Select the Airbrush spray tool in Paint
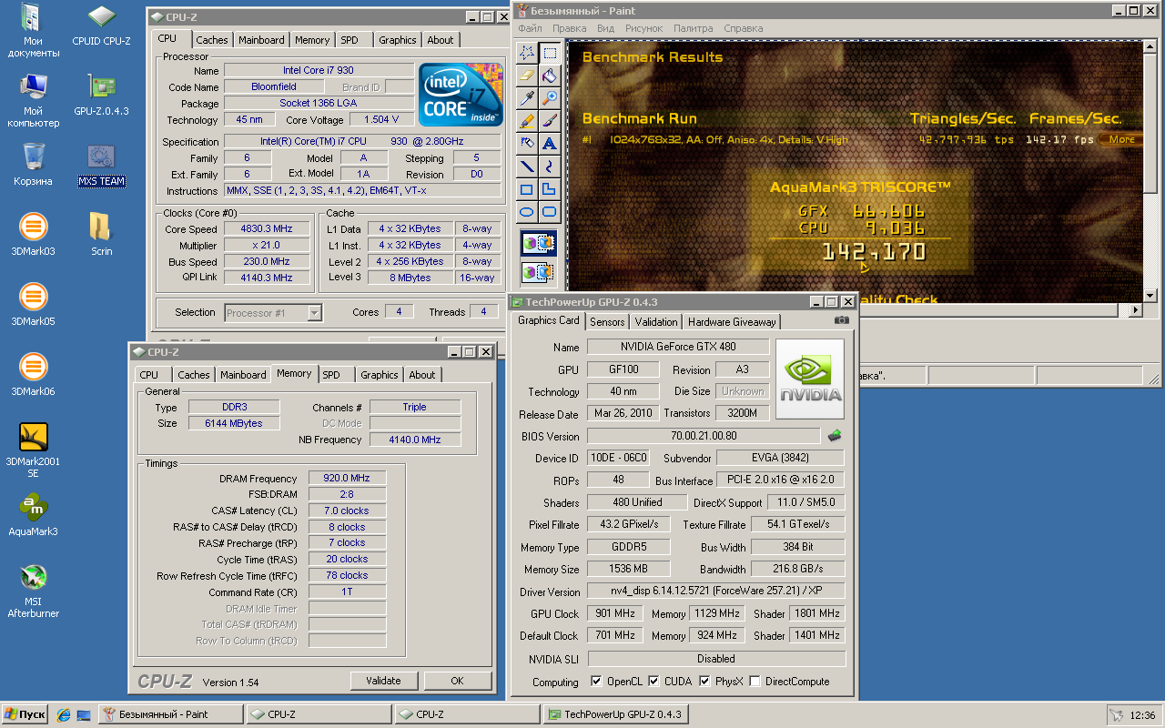 (x=527, y=144)
